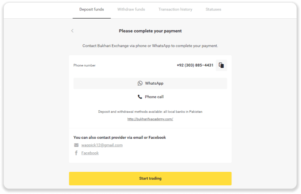This screenshot has width=301, height=194.
Task: Click the "Phone number" label
Action: (84, 65)
